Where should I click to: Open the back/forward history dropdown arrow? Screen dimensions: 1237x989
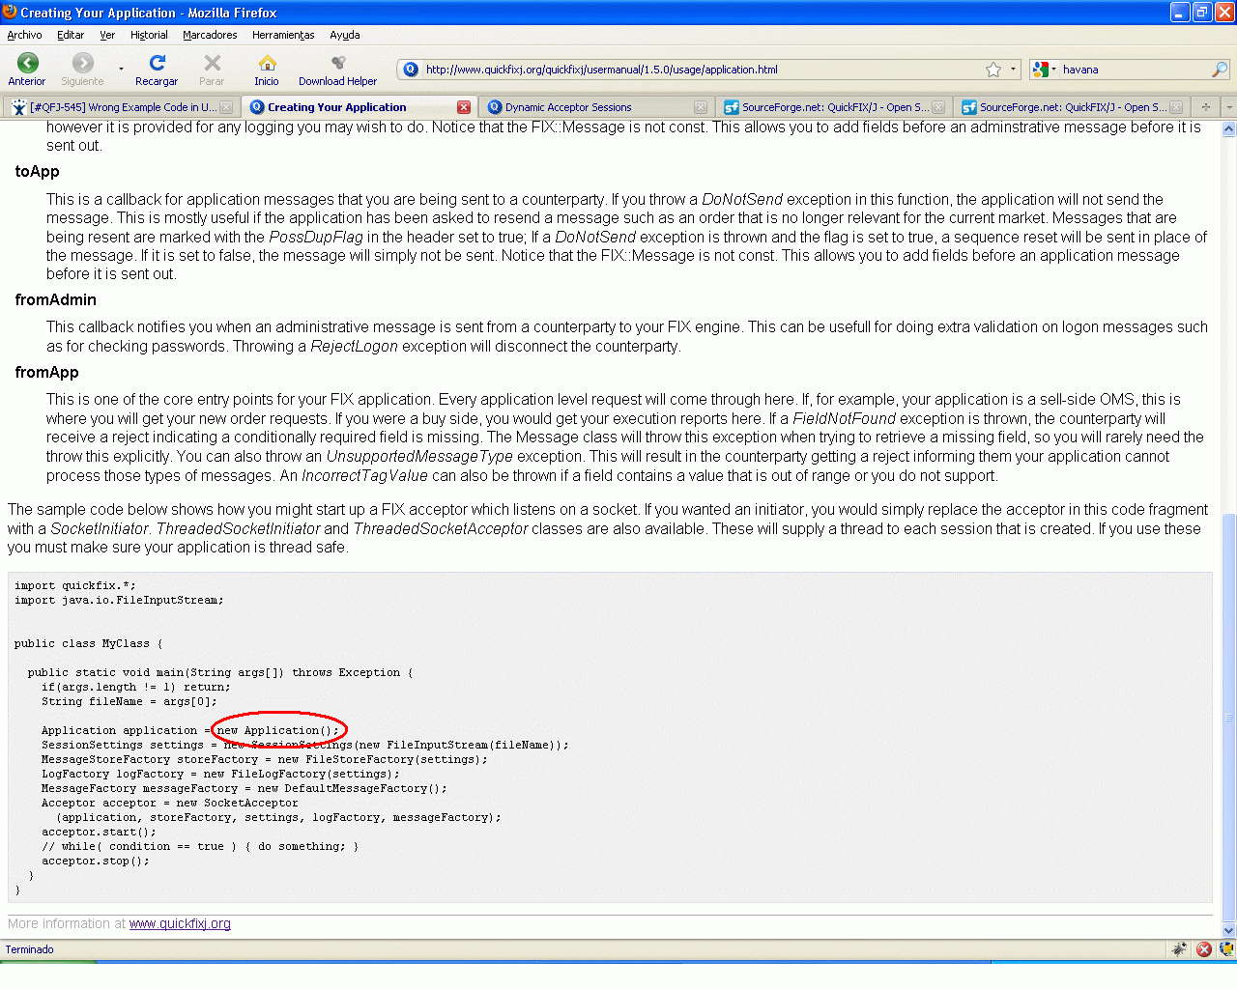(x=121, y=70)
